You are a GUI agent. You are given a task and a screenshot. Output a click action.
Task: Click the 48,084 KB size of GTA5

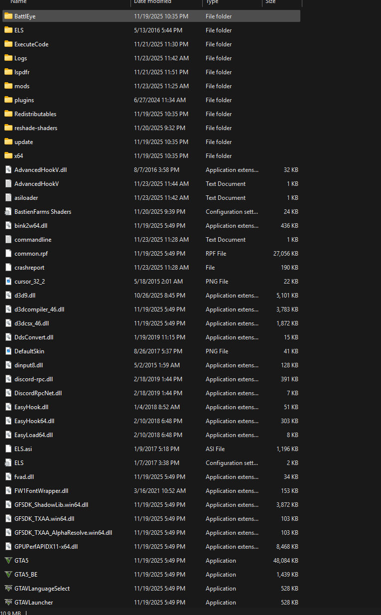click(x=286, y=561)
